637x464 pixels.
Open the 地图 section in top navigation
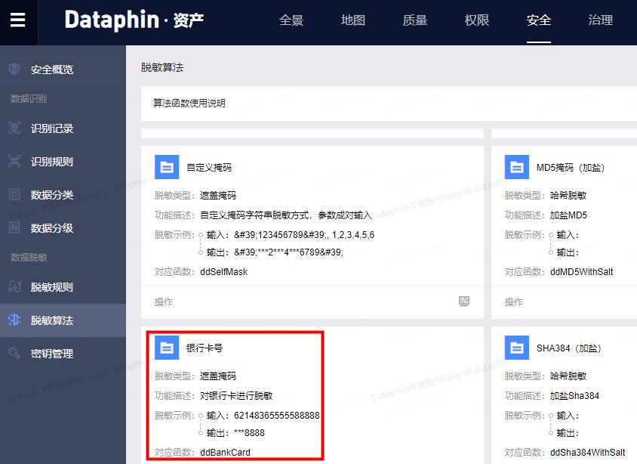(352, 20)
